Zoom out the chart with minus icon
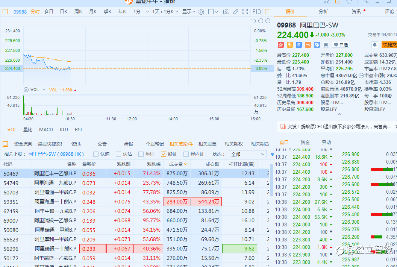Viewport: 397px width, 267px height. coord(261,21)
